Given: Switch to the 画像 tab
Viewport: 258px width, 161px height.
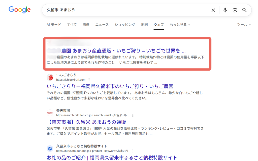Looking at the screenshot, I should pos(86,25).
